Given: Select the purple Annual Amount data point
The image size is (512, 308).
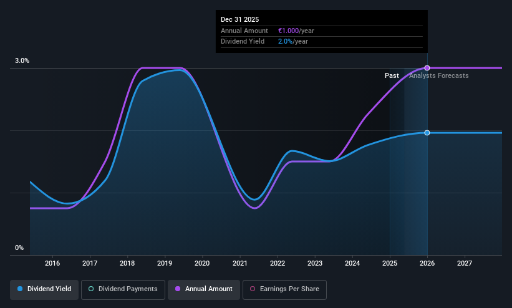Looking at the screenshot, I should 427,68.
